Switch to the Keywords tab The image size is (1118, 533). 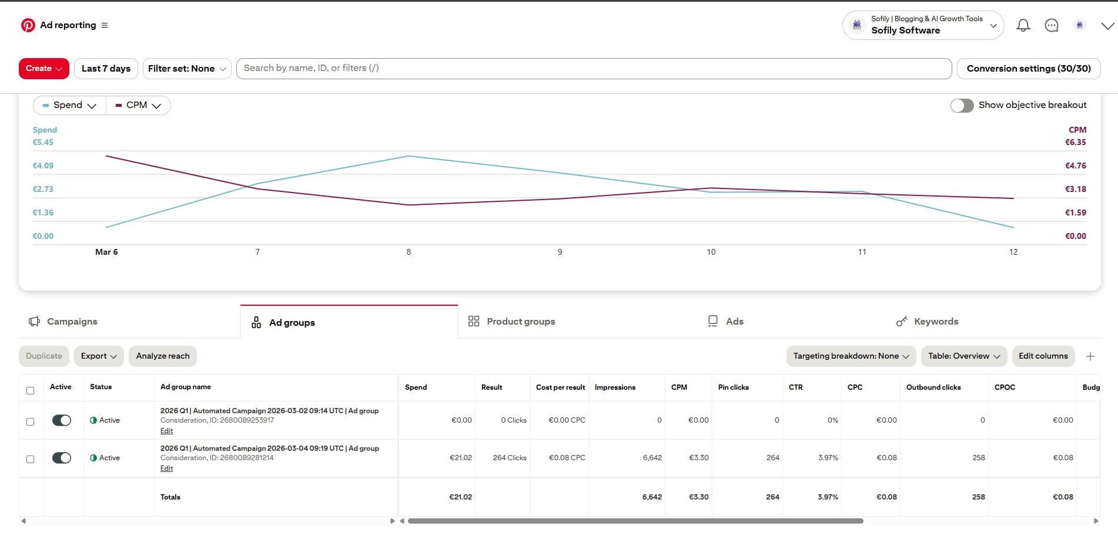(935, 321)
